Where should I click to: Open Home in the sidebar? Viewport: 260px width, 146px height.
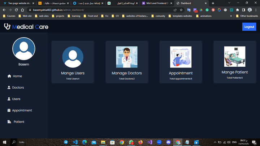pos(15,76)
